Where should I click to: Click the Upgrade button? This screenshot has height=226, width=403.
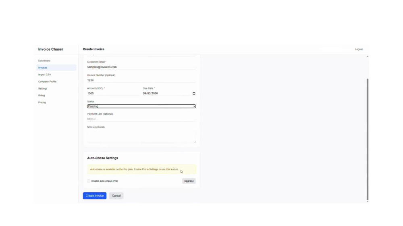tap(189, 181)
